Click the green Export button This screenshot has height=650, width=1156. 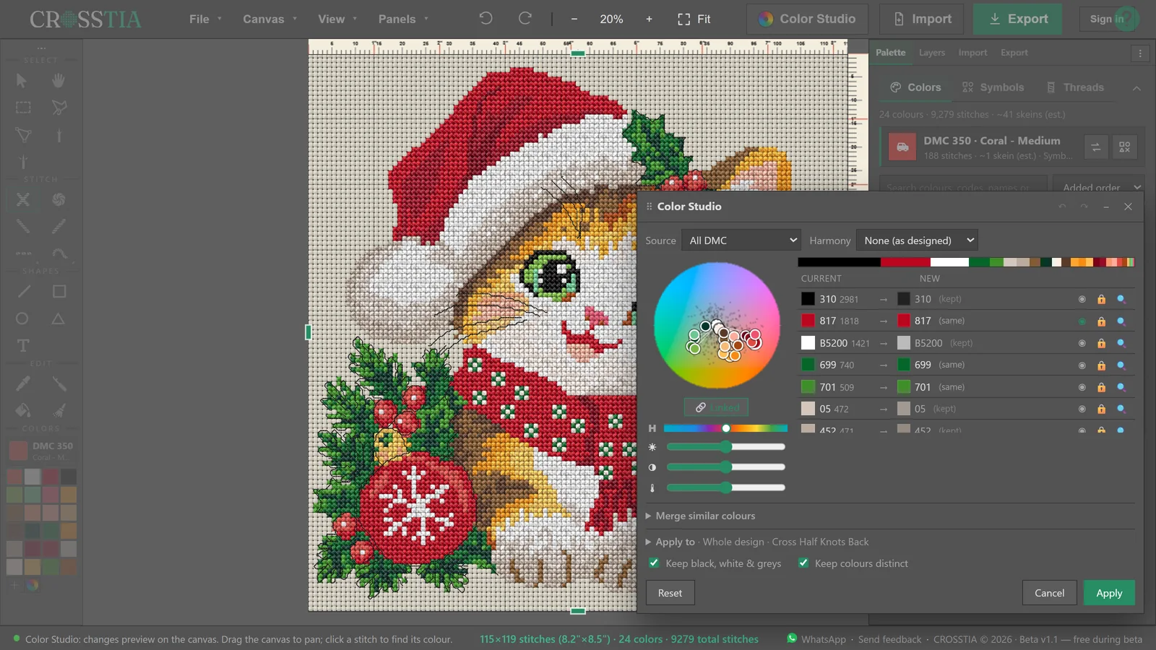pyautogui.click(x=1017, y=19)
